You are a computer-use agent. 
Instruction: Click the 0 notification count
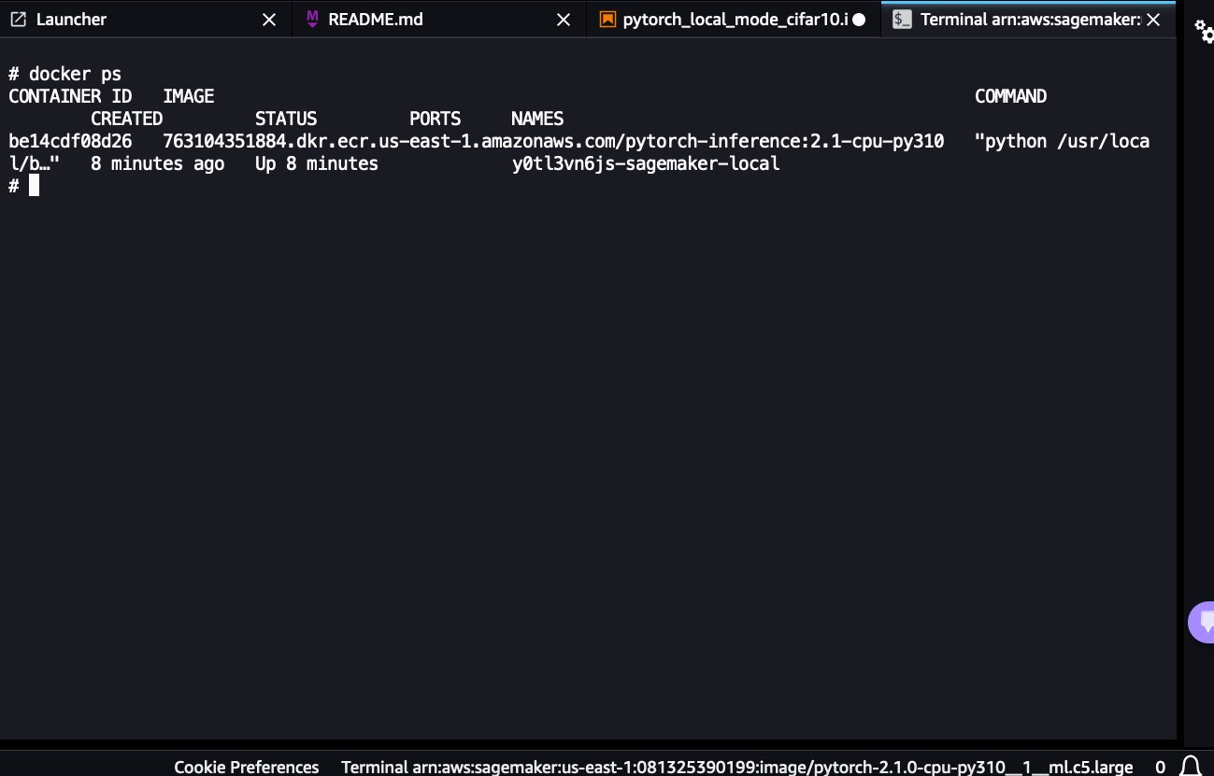(x=1160, y=767)
